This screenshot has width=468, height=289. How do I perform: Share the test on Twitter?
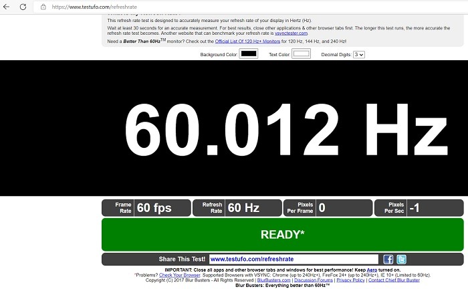[401, 259]
